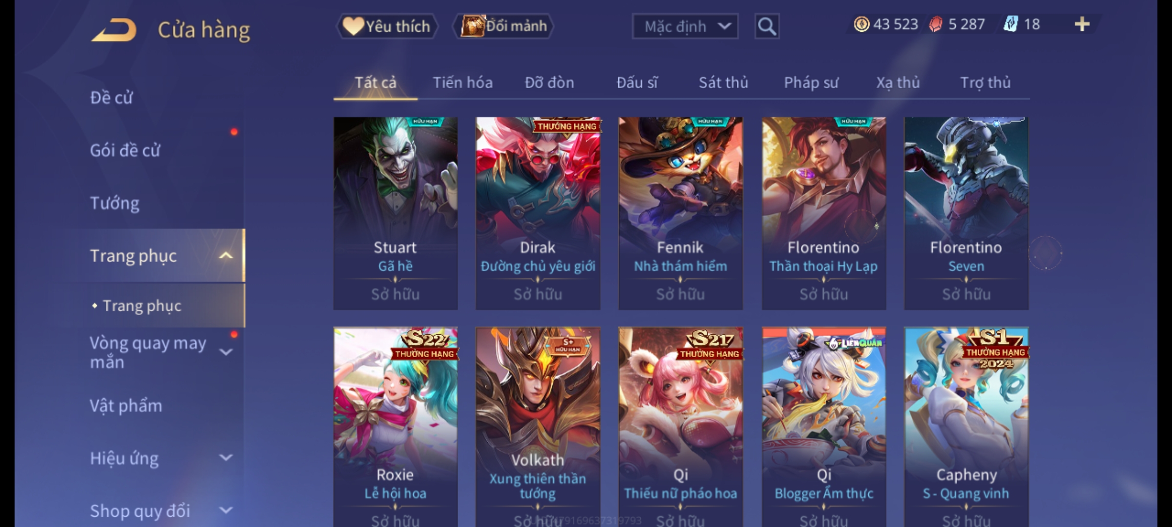
Task: Open the Mặc định sort dropdown
Action: click(x=685, y=26)
